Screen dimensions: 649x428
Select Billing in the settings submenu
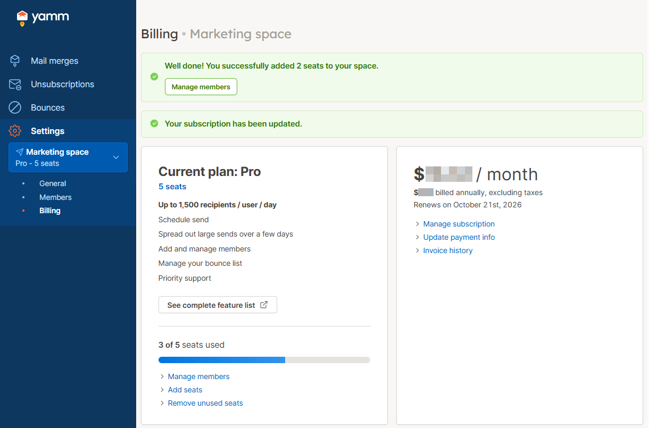point(50,211)
